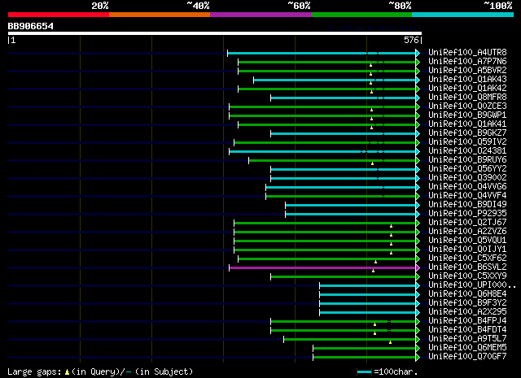Click the purple ~60% identity legend segment
521x378 pixels.
pyautogui.click(x=260, y=15)
